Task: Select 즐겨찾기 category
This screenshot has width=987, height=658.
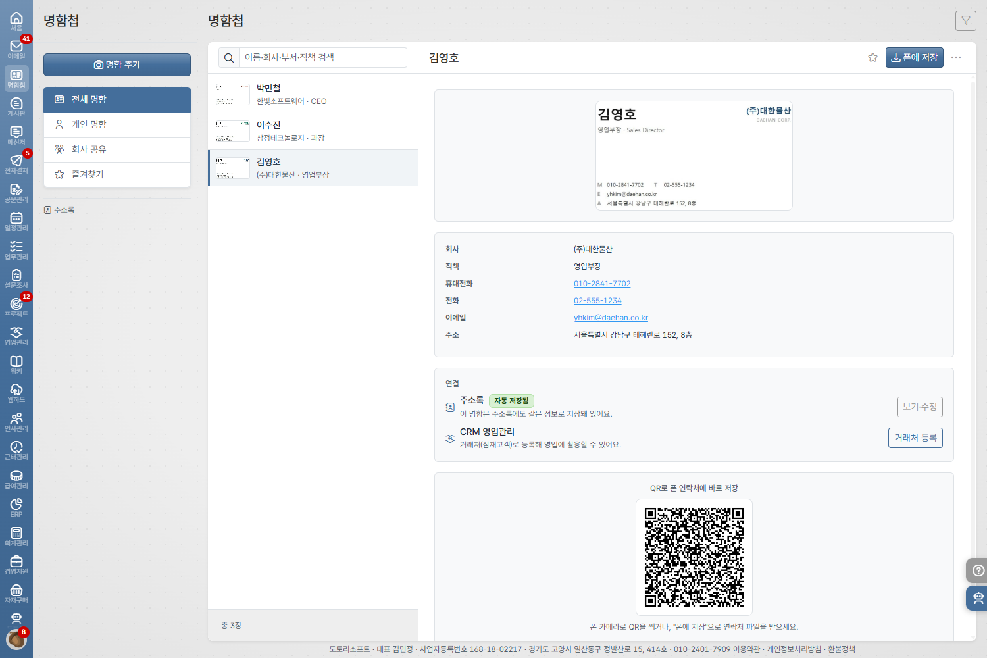Action: tap(117, 174)
